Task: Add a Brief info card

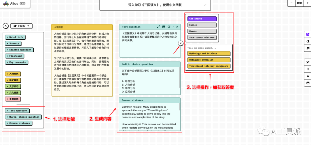Action: (15, 37)
